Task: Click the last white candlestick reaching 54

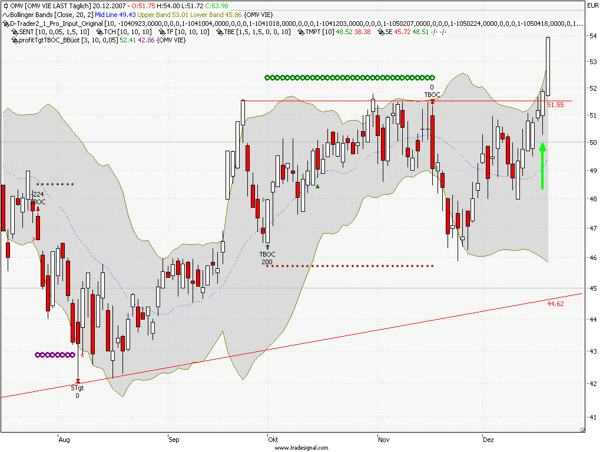Action: [548, 66]
